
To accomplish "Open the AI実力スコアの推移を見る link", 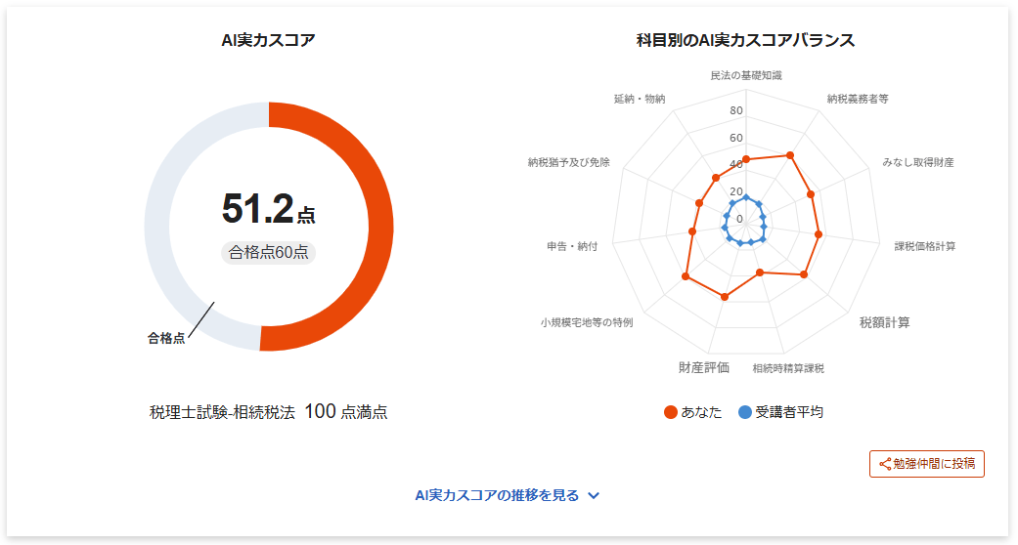I will click(x=497, y=495).
